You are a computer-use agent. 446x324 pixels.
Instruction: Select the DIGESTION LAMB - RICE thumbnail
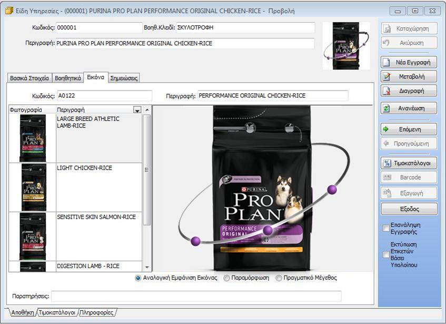(x=33, y=267)
